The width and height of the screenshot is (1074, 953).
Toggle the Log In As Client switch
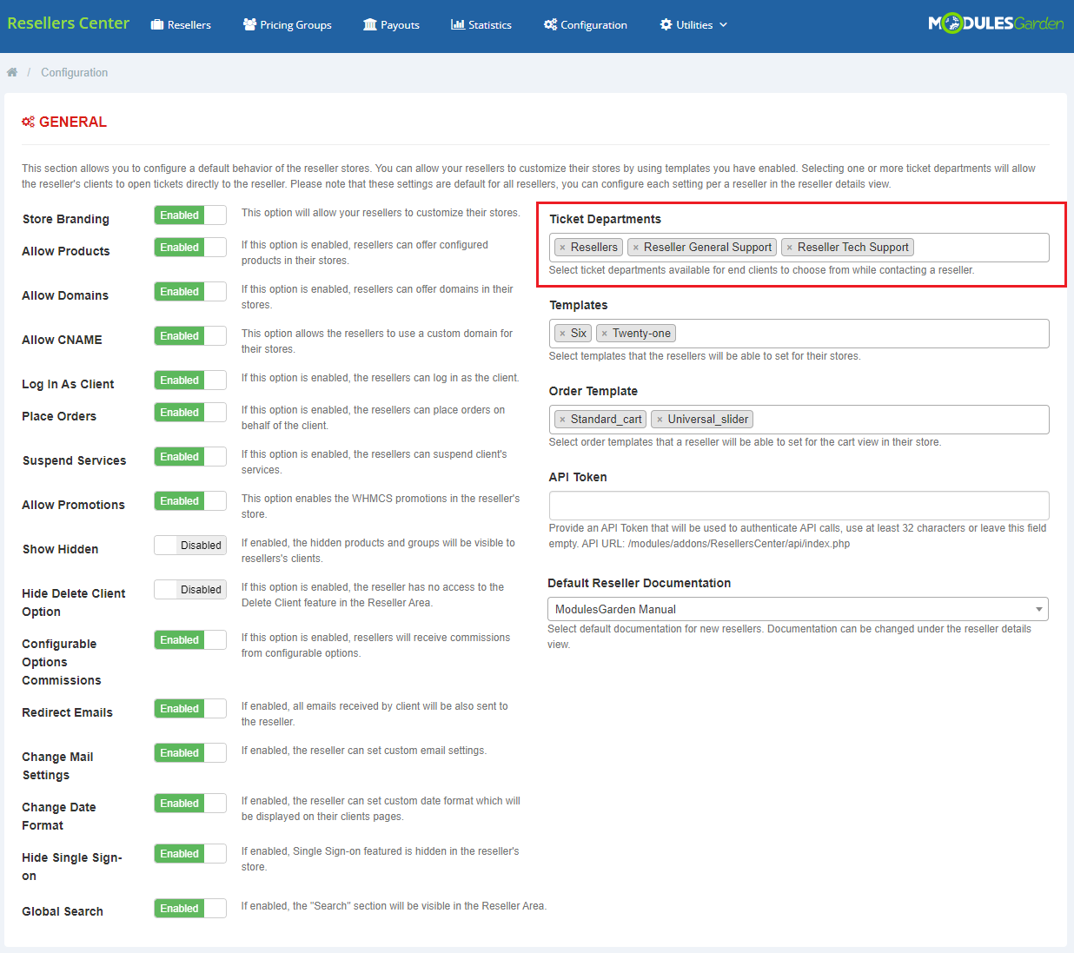(x=190, y=381)
